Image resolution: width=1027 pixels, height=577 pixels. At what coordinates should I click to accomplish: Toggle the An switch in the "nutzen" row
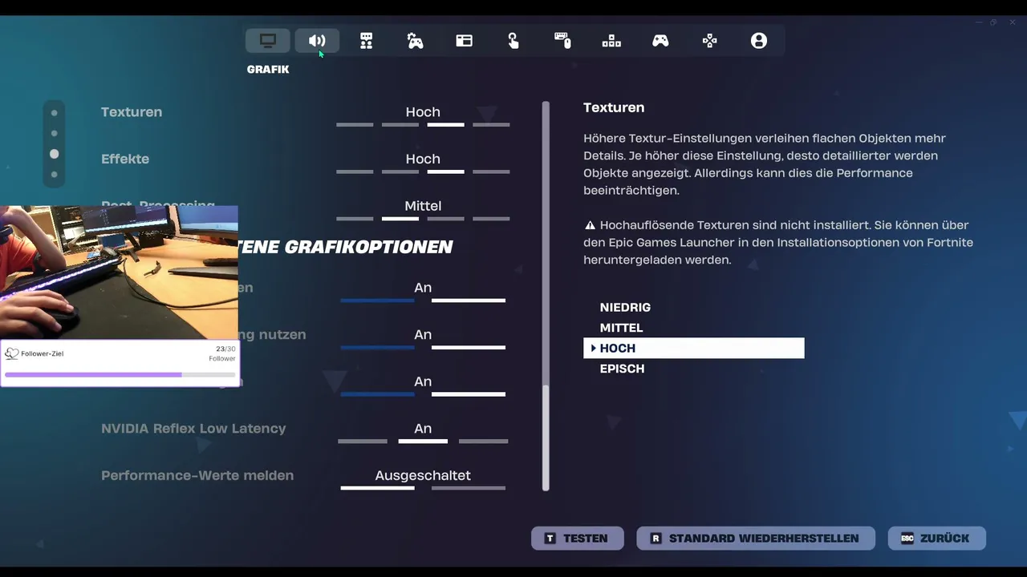[423, 339]
